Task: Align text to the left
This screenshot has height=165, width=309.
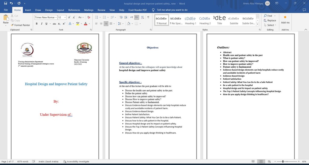Action: click(96, 23)
